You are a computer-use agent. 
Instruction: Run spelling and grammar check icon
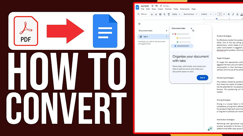tap(164, 14)
